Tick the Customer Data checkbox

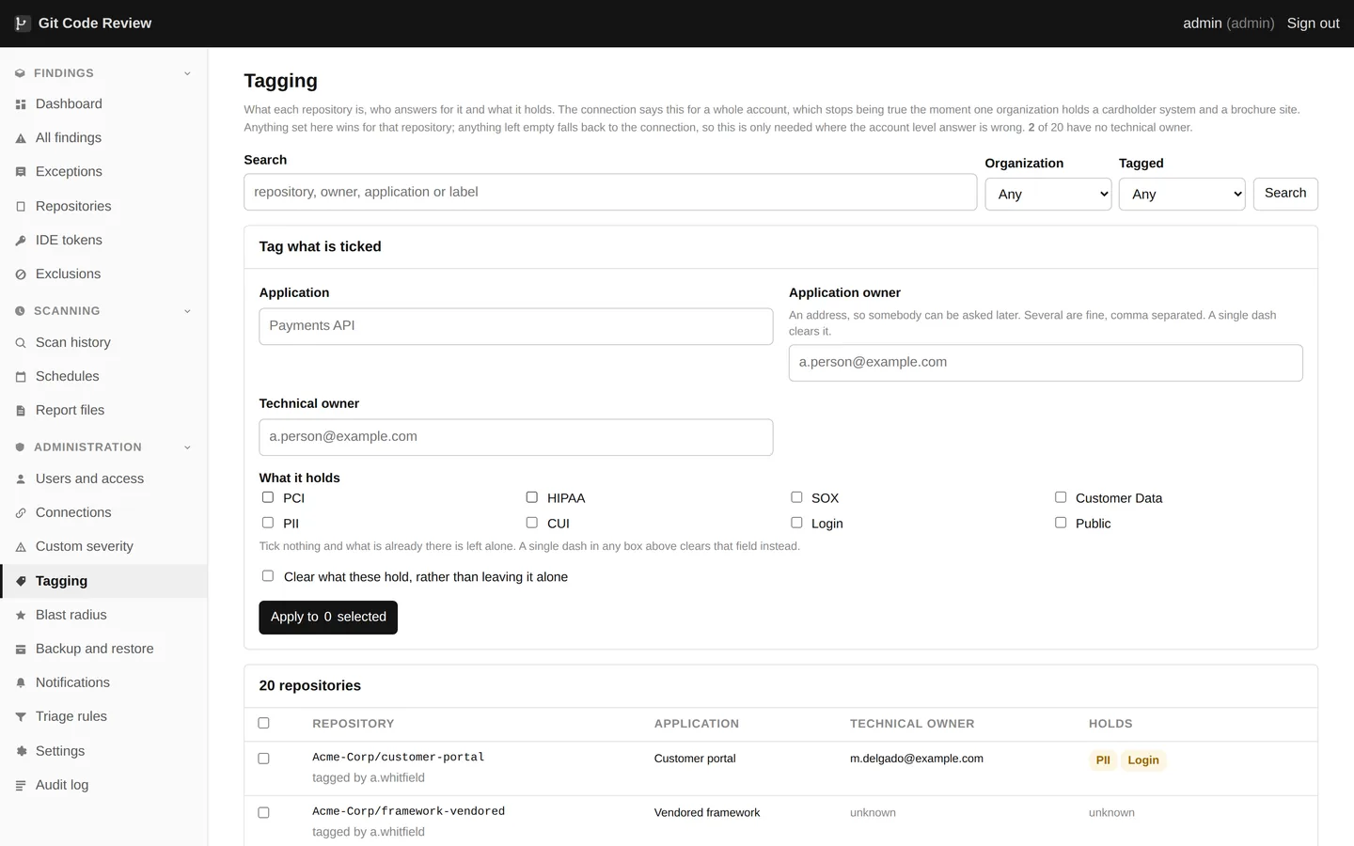click(x=1061, y=497)
